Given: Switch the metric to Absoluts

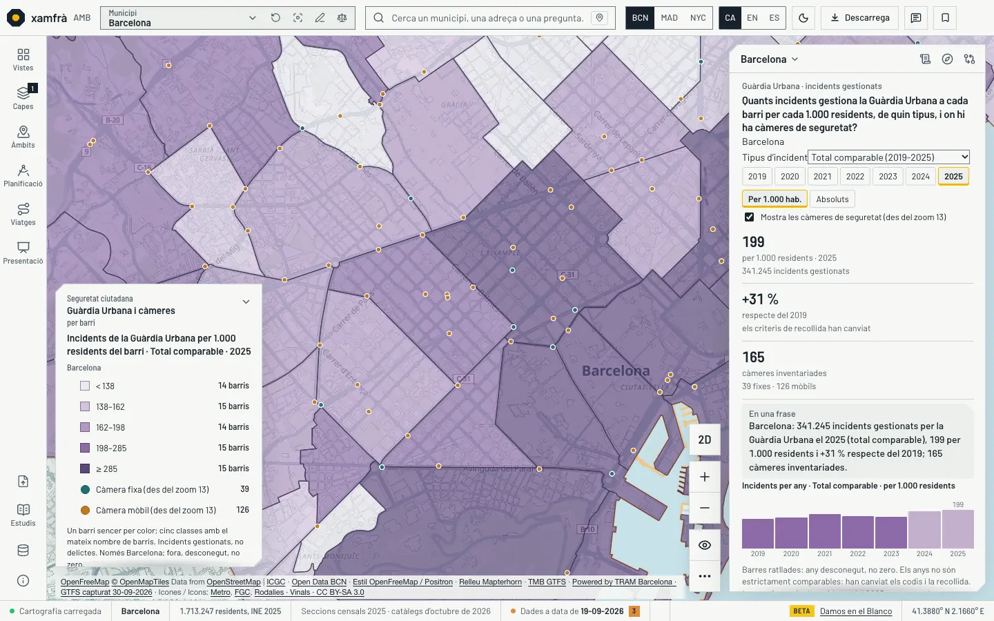Looking at the screenshot, I should (832, 199).
